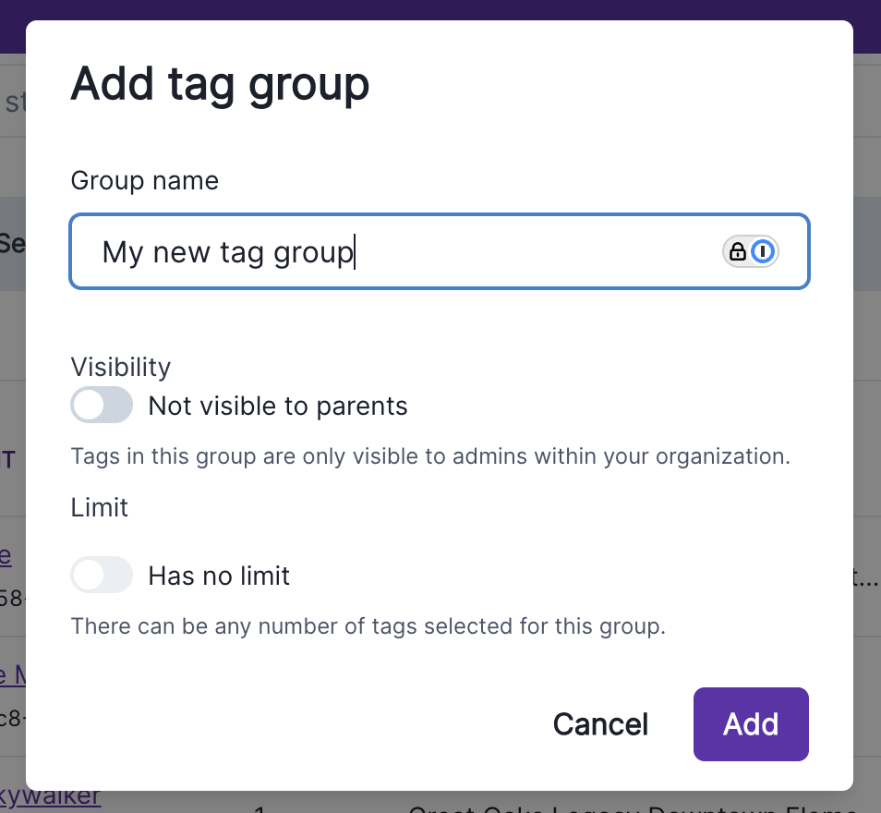Toggle the visibility to parents switch

(x=102, y=406)
